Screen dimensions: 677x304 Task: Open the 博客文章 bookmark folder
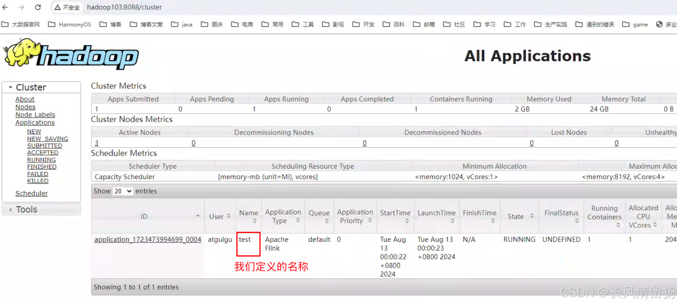click(146, 24)
